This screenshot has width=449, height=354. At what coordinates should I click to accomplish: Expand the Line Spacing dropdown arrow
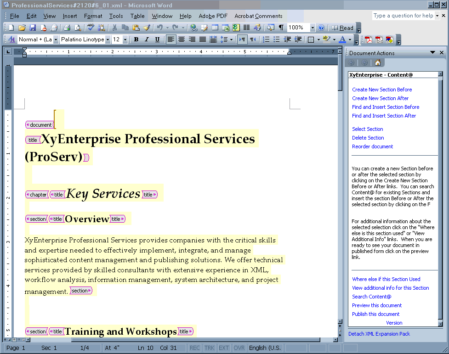click(231, 39)
